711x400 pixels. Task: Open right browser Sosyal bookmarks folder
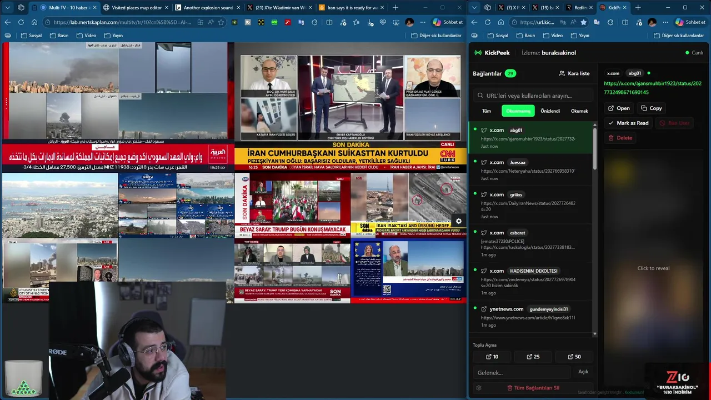tap(498, 36)
